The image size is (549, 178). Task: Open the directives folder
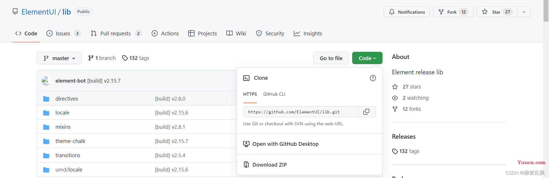pos(67,99)
